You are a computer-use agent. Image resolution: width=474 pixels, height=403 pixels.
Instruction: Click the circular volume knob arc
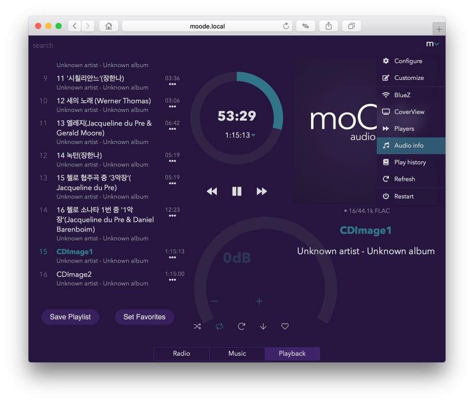pos(265,223)
